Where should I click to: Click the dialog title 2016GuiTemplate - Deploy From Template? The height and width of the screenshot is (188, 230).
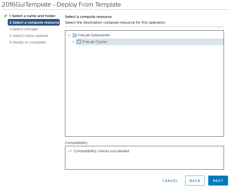61,5
